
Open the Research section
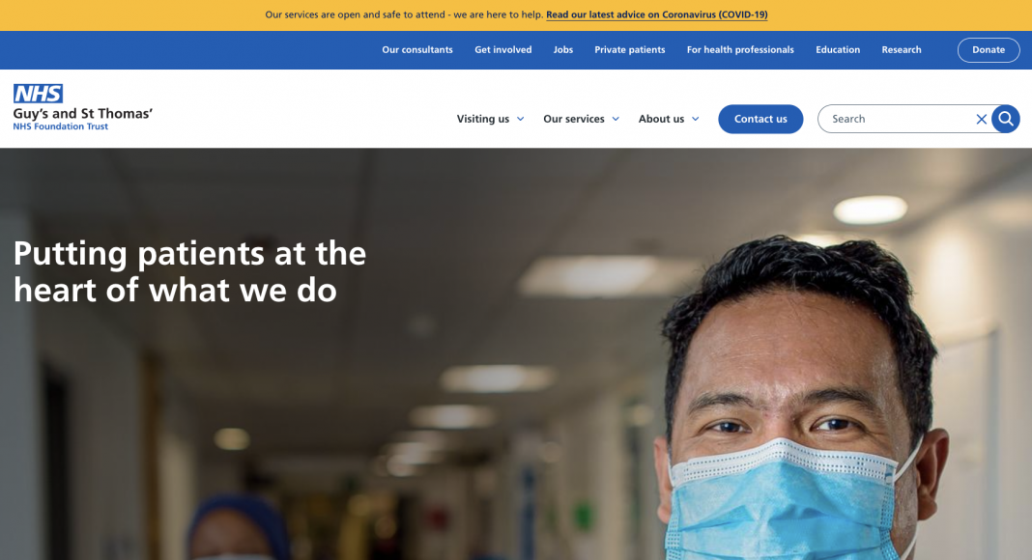tap(901, 50)
